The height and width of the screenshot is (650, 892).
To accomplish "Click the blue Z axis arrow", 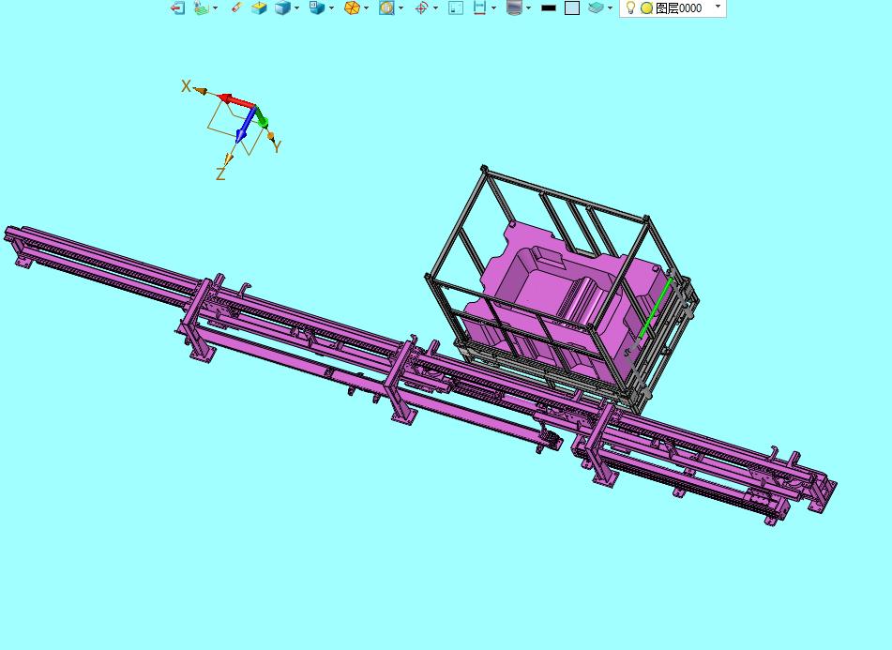I will 245,126.
